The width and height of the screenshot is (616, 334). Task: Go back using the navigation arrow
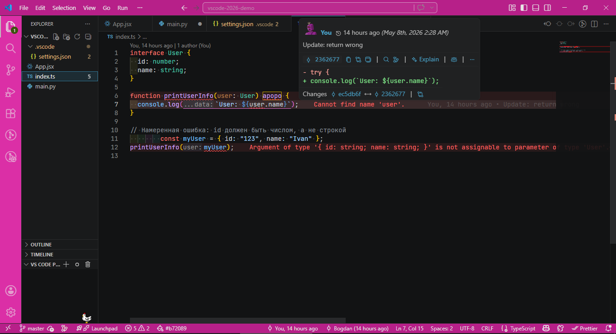click(x=184, y=8)
